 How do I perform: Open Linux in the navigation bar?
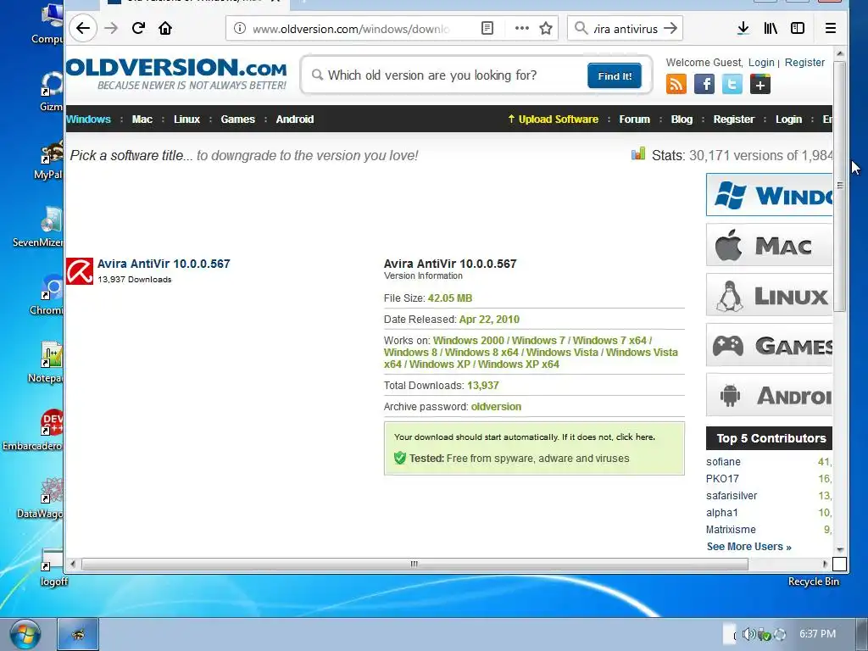pos(186,119)
